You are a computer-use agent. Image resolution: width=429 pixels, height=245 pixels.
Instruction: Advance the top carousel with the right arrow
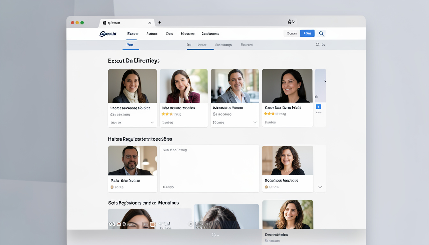(325, 81)
